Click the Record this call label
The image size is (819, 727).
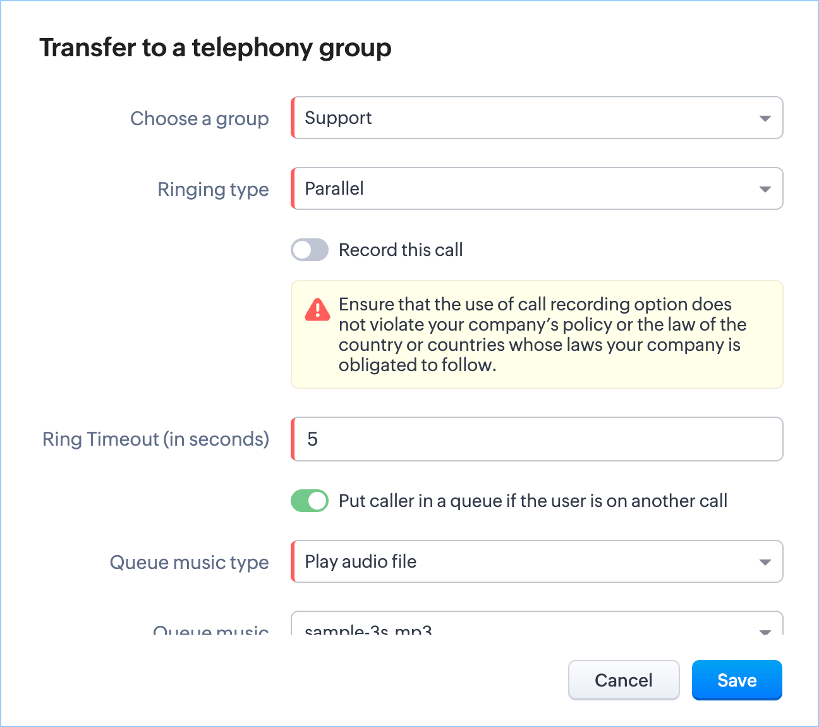click(401, 250)
